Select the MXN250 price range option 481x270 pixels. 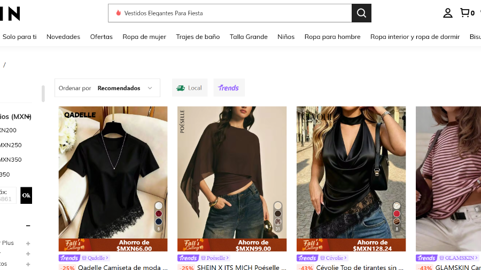click(x=11, y=145)
